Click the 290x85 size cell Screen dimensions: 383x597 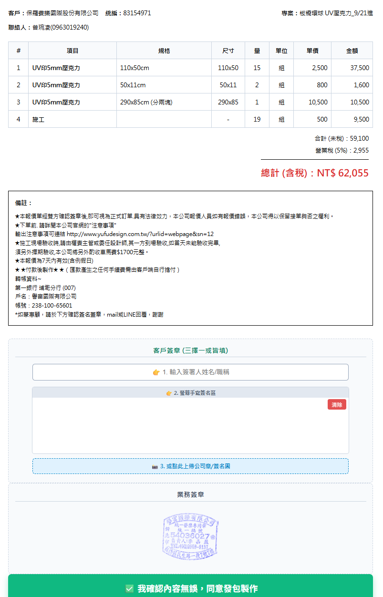coord(228,102)
